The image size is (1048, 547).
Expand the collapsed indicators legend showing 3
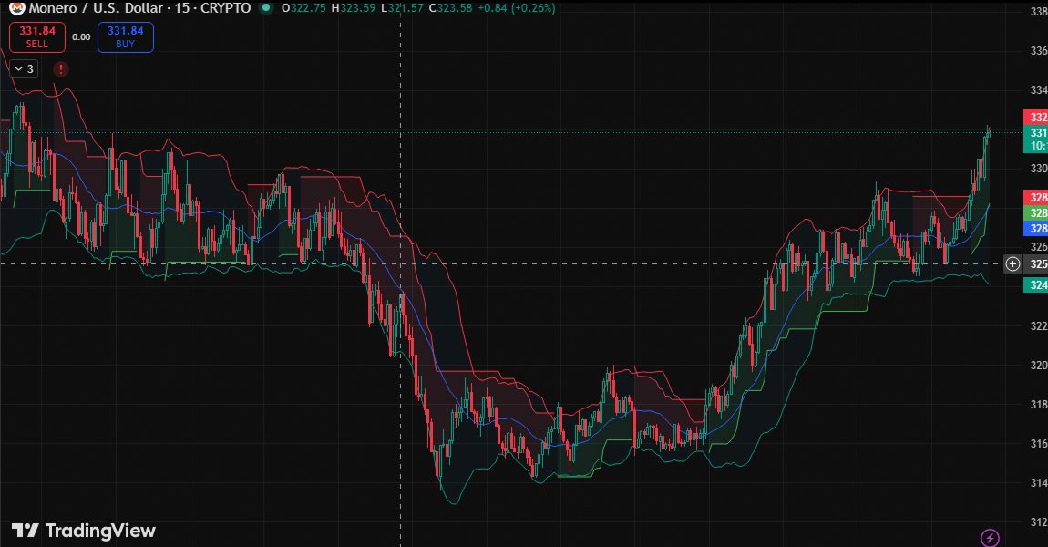(x=24, y=68)
